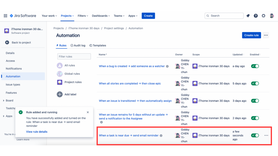Open the close epic rule link
Image resolution: width=278 pixels, height=156 pixels.
(130, 83)
